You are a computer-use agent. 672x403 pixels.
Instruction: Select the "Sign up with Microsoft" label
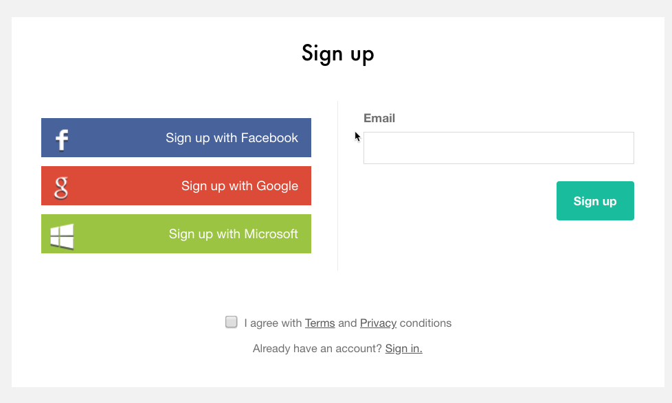tap(233, 234)
